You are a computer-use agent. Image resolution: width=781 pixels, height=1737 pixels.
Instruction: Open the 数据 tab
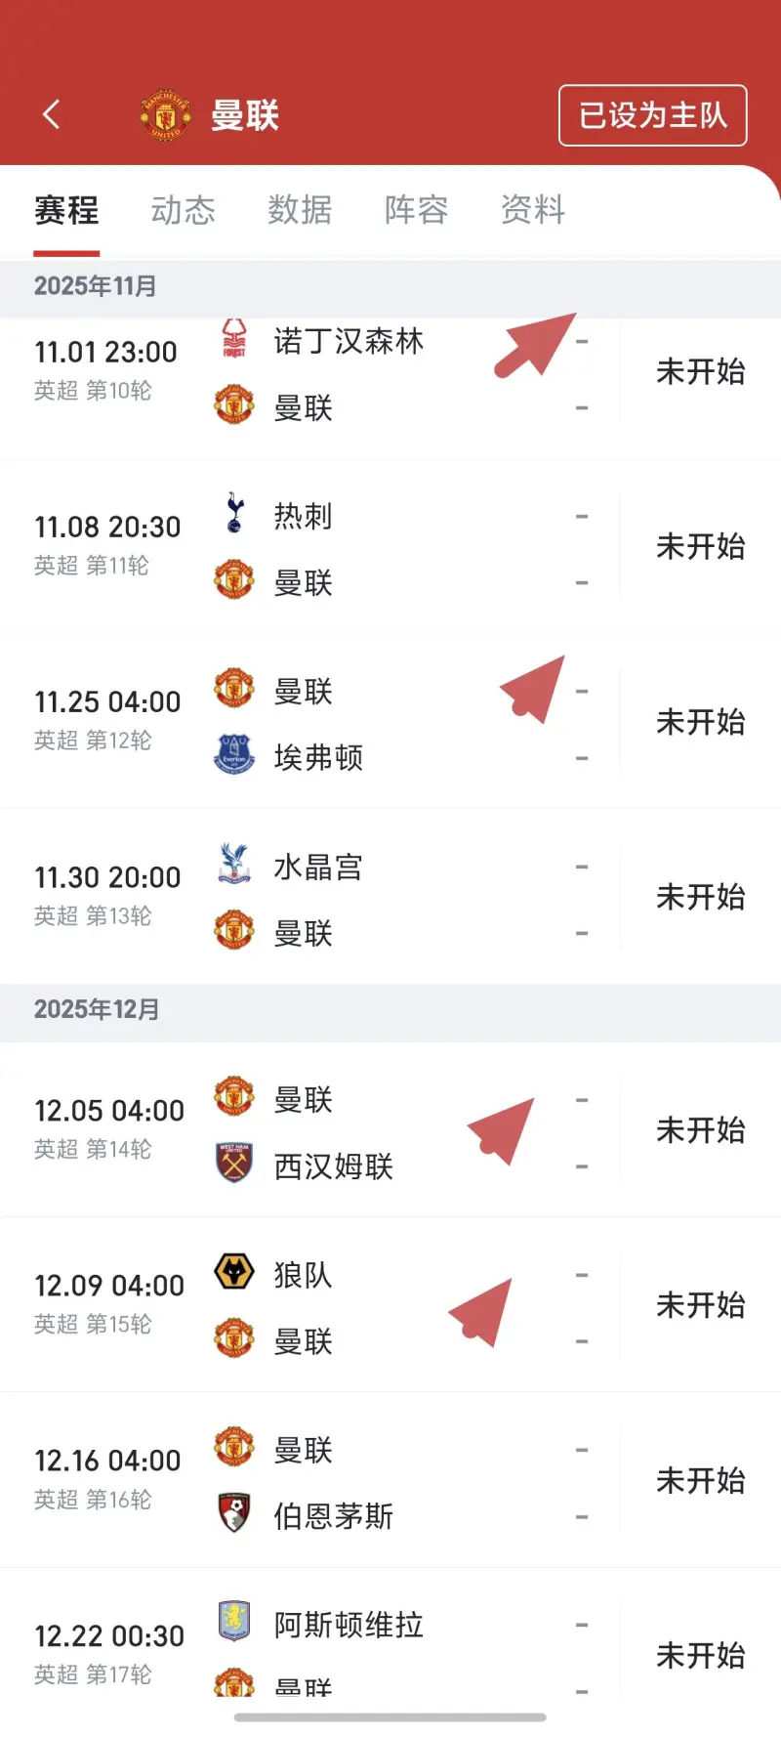[x=300, y=210]
